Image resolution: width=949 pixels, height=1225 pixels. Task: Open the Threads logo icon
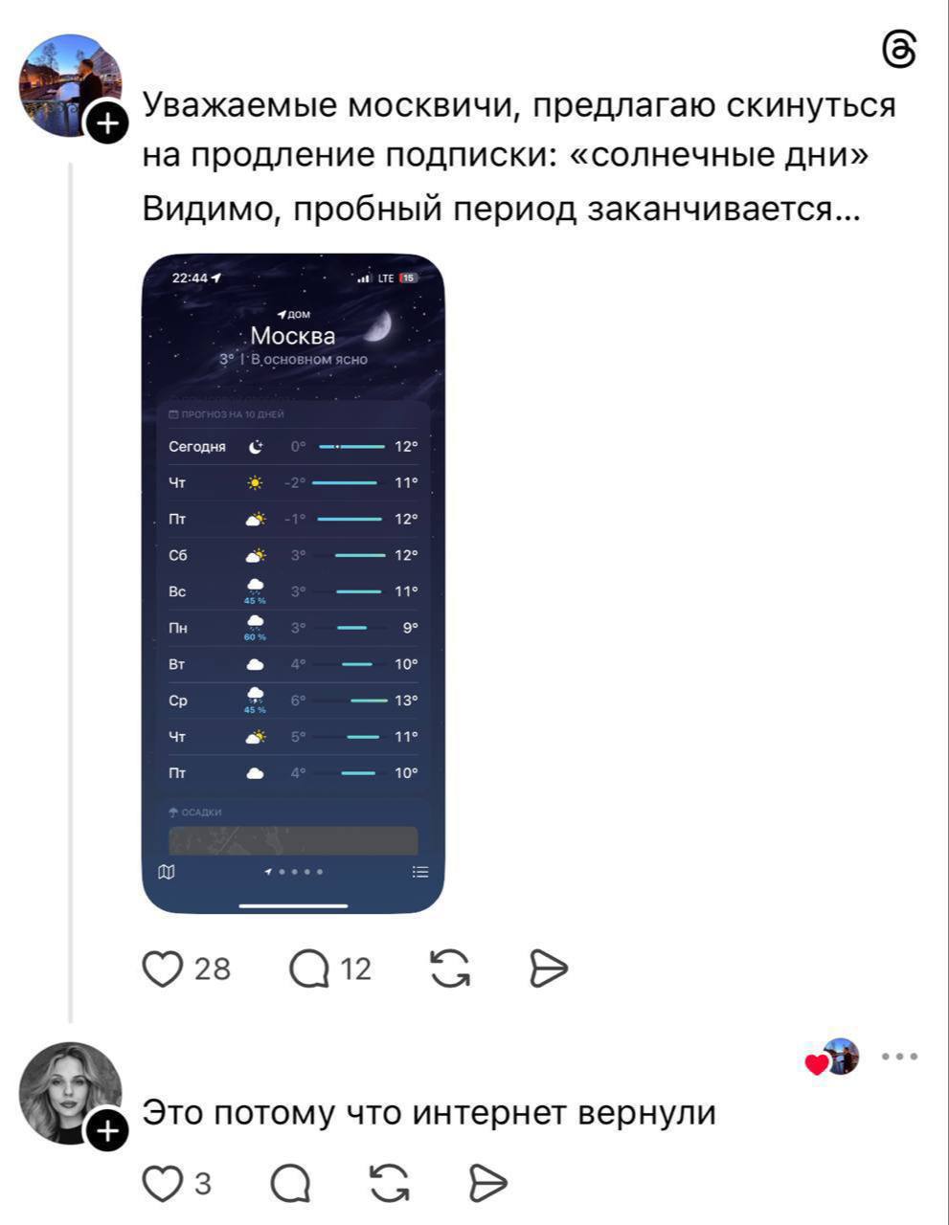point(899,50)
